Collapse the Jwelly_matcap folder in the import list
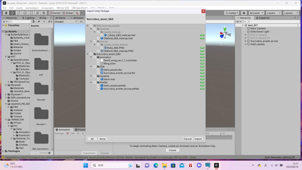 95,32
